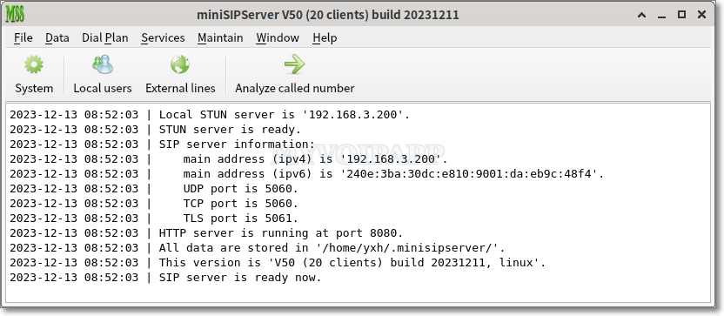Open the File menu
Viewport: 724px width, 316px height.
pyautogui.click(x=23, y=38)
